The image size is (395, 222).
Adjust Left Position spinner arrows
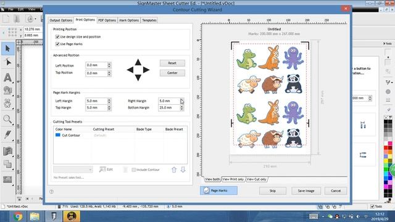click(109, 65)
